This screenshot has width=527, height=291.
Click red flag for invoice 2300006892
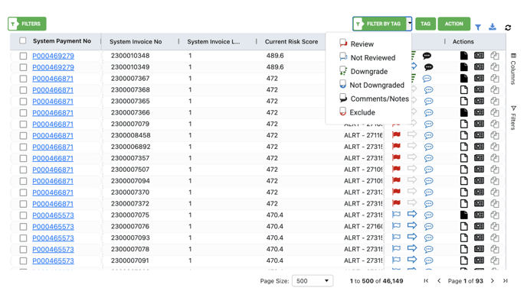[x=396, y=146]
